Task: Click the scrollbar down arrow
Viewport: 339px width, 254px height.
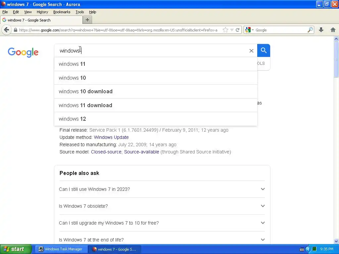Action: (x=336, y=241)
